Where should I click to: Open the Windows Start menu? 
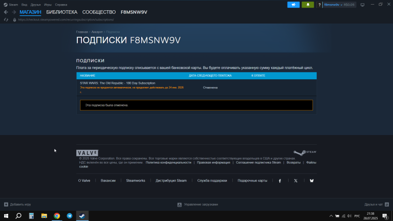(6, 216)
